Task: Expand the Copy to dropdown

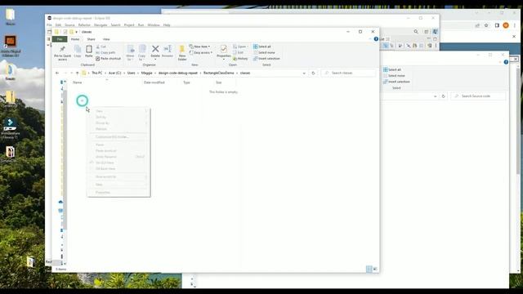Action: coord(141,52)
